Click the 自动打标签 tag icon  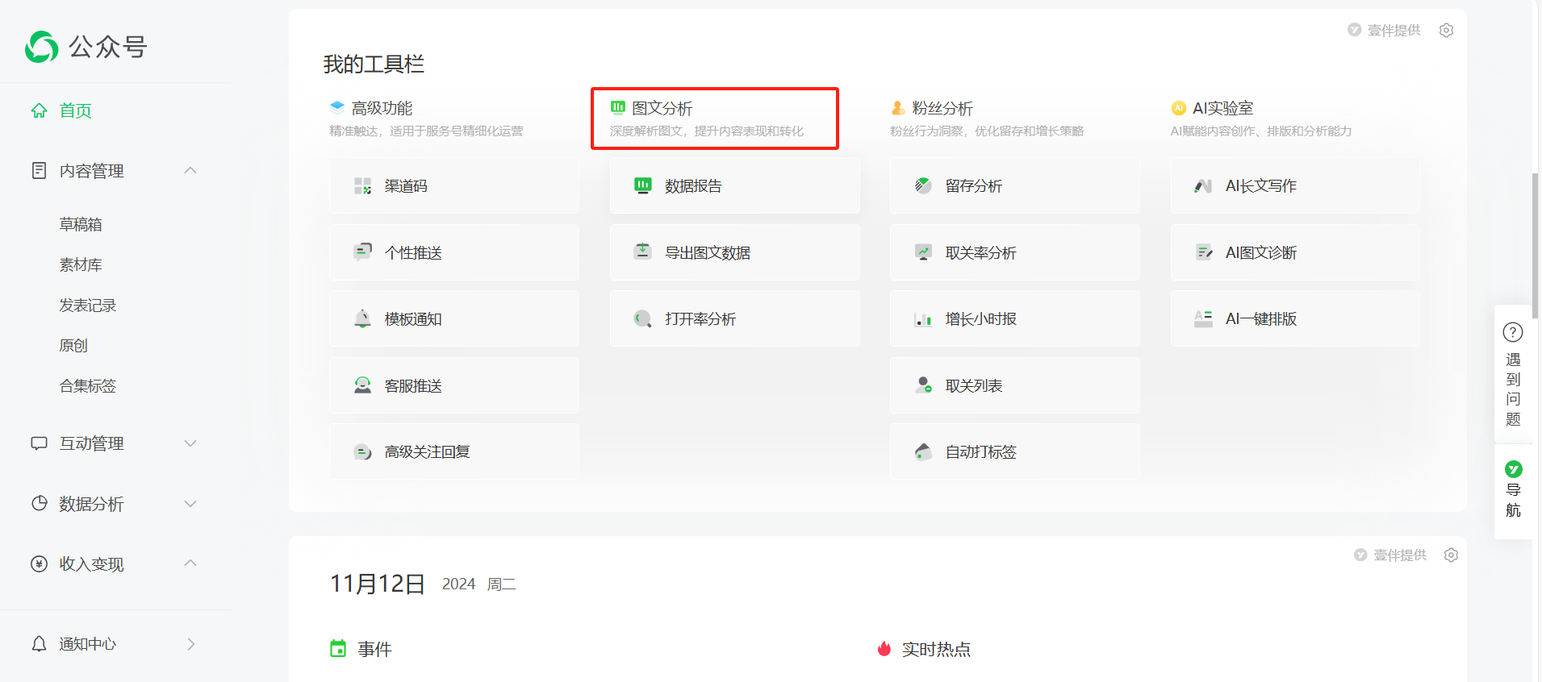[923, 451]
